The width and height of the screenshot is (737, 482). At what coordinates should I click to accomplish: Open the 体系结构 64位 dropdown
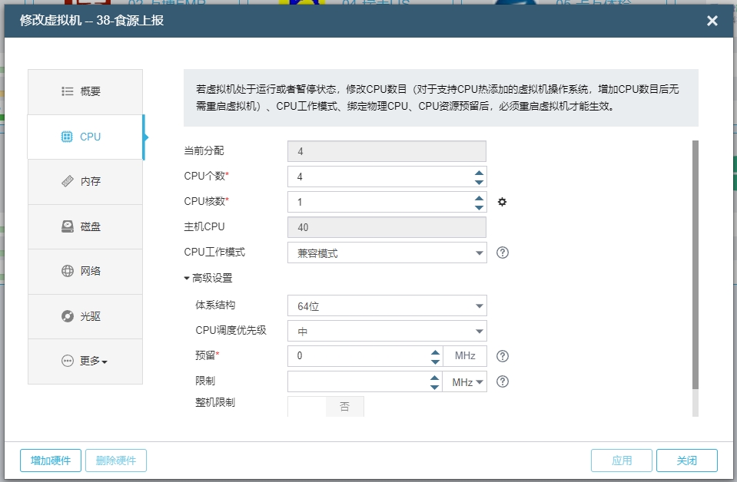tap(387, 306)
